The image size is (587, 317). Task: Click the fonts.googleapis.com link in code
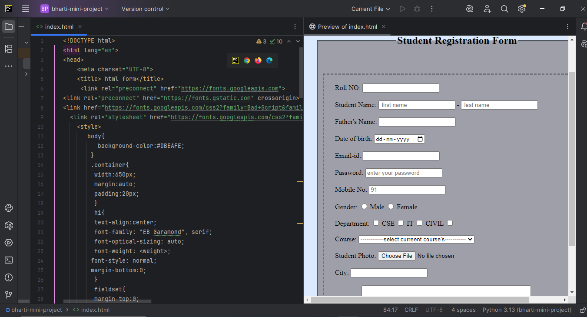(x=230, y=88)
